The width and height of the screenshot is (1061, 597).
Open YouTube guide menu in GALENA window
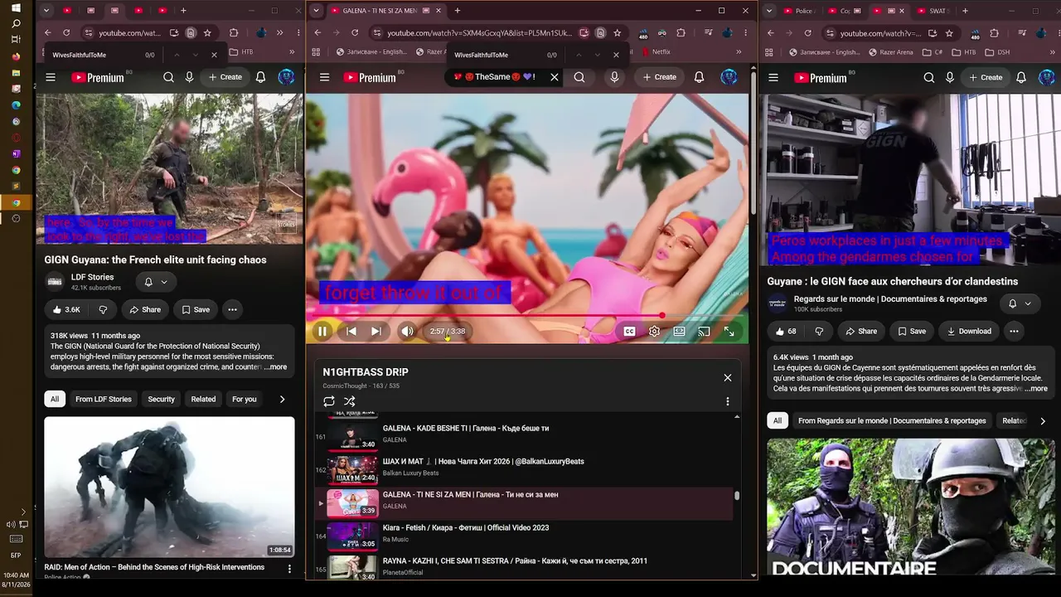(325, 77)
